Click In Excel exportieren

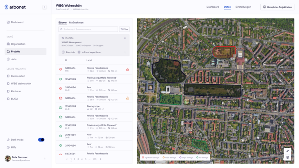(89, 52)
